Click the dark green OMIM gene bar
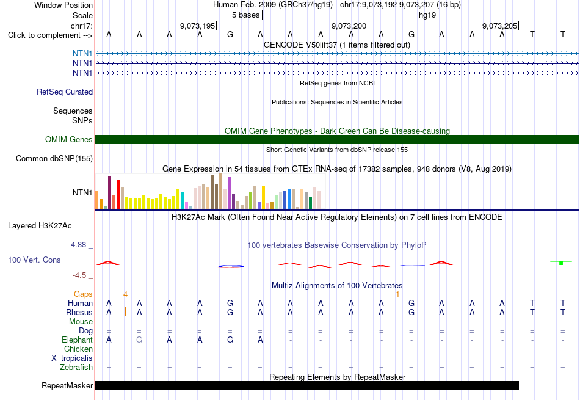 click(337, 139)
